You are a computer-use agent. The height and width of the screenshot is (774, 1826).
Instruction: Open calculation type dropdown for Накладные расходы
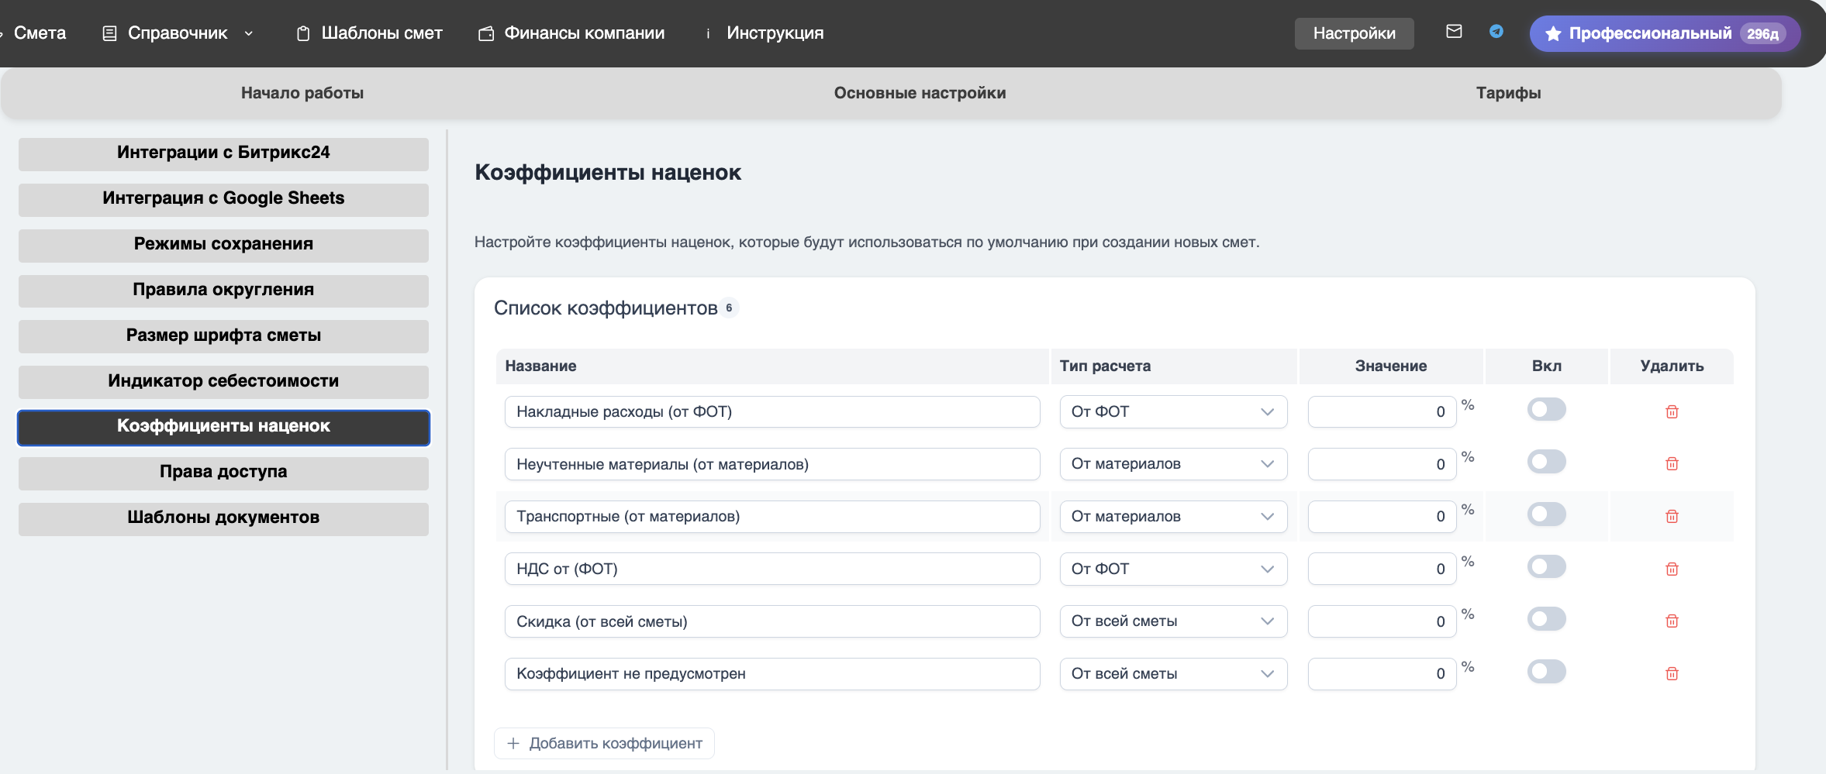pos(1173,411)
